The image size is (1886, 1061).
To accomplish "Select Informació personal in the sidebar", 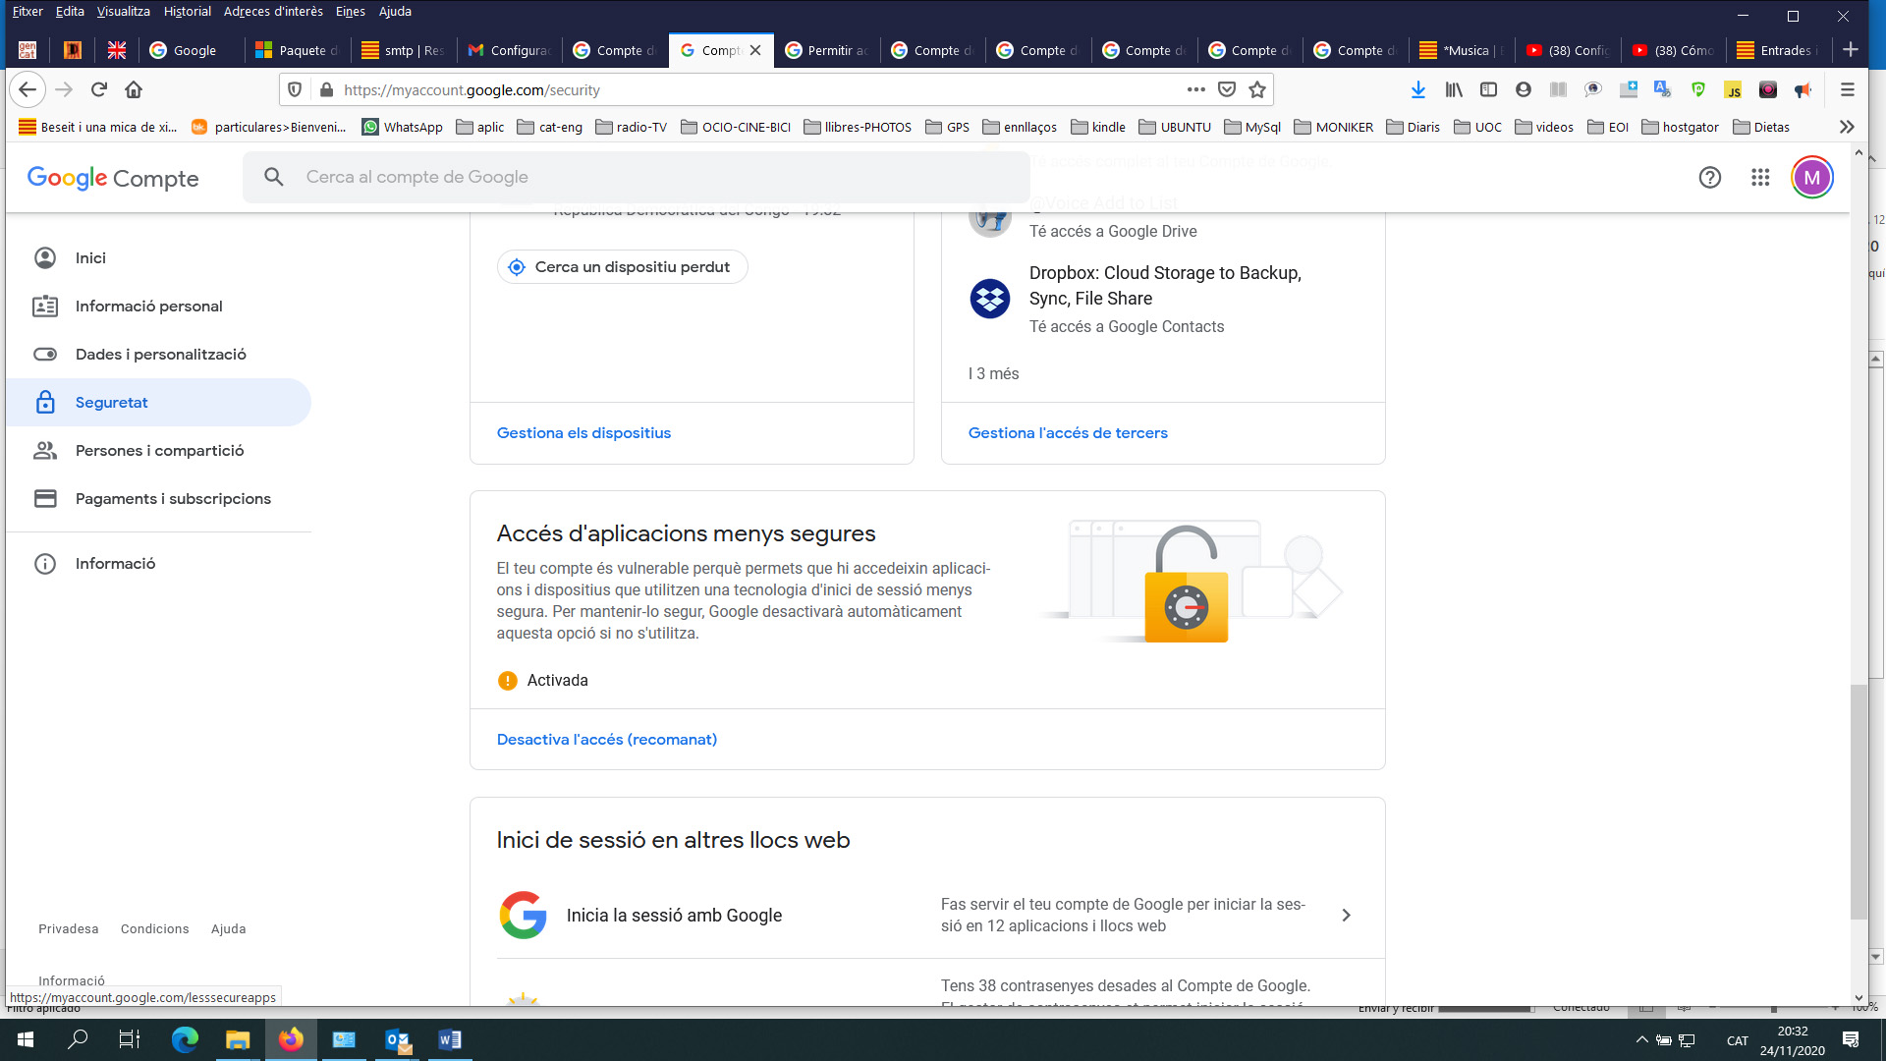I will 148,307.
